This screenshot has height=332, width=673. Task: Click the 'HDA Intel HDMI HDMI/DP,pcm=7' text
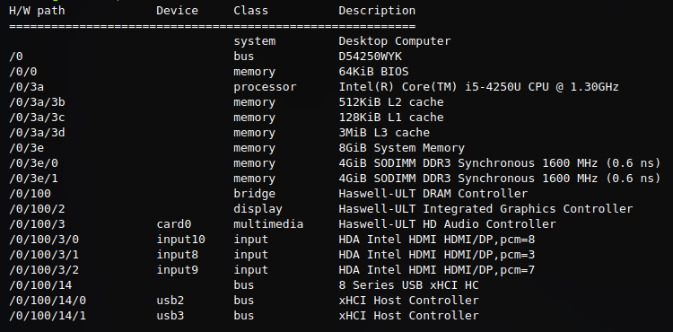[436, 270]
